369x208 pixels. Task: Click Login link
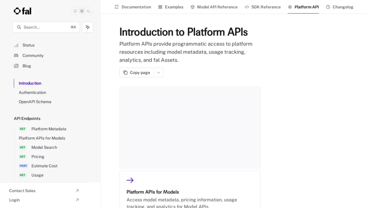(14, 200)
